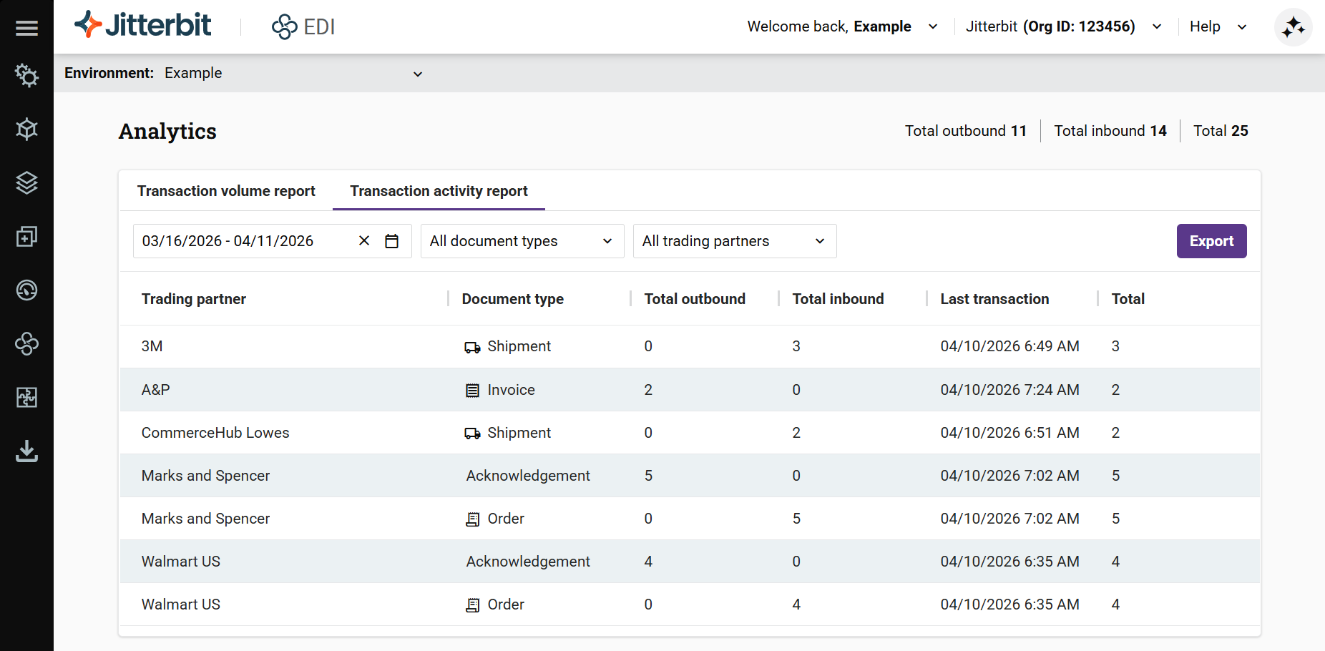This screenshot has width=1325, height=651.
Task: Sort by Document type column header
Action: pyautogui.click(x=513, y=299)
